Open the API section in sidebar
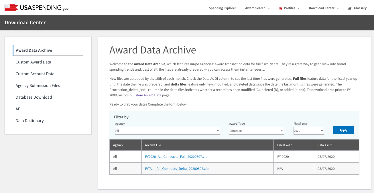 [19, 109]
